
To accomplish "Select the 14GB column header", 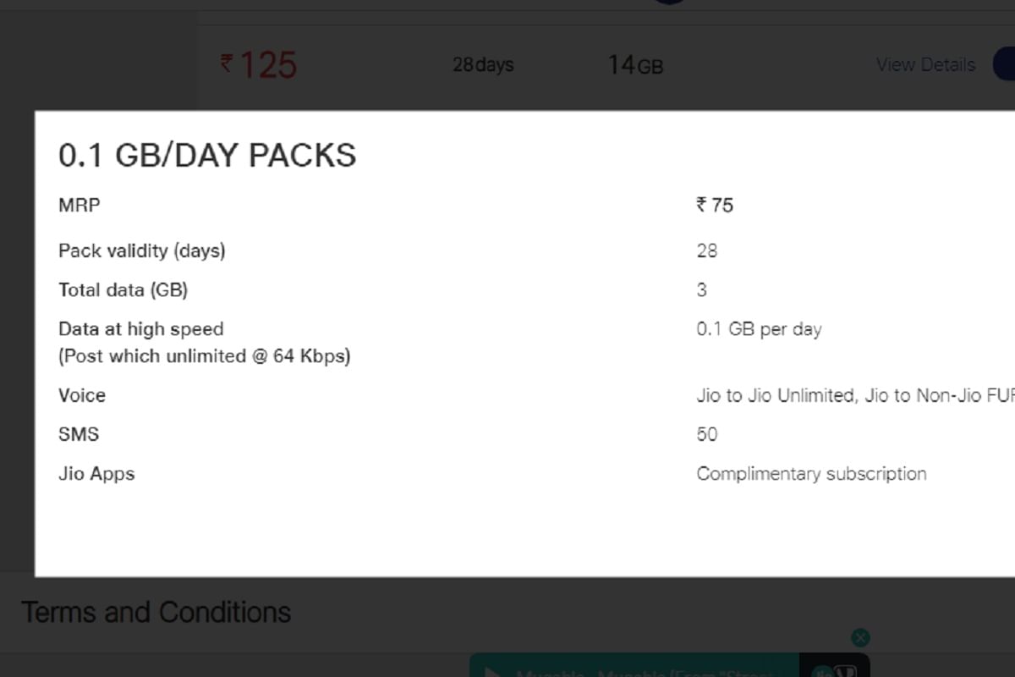I will [x=636, y=65].
